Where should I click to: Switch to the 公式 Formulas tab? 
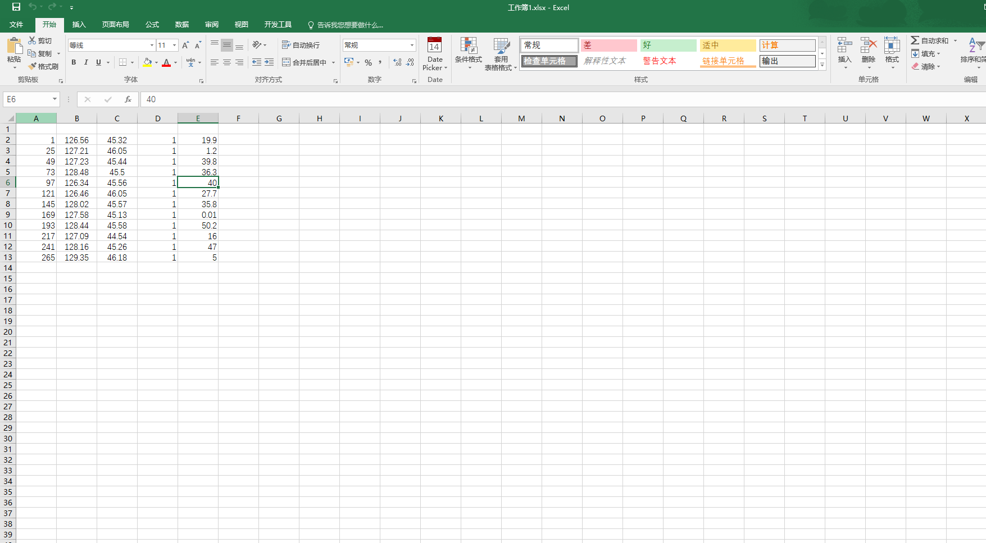pyautogui.click(x=152, y=25)
